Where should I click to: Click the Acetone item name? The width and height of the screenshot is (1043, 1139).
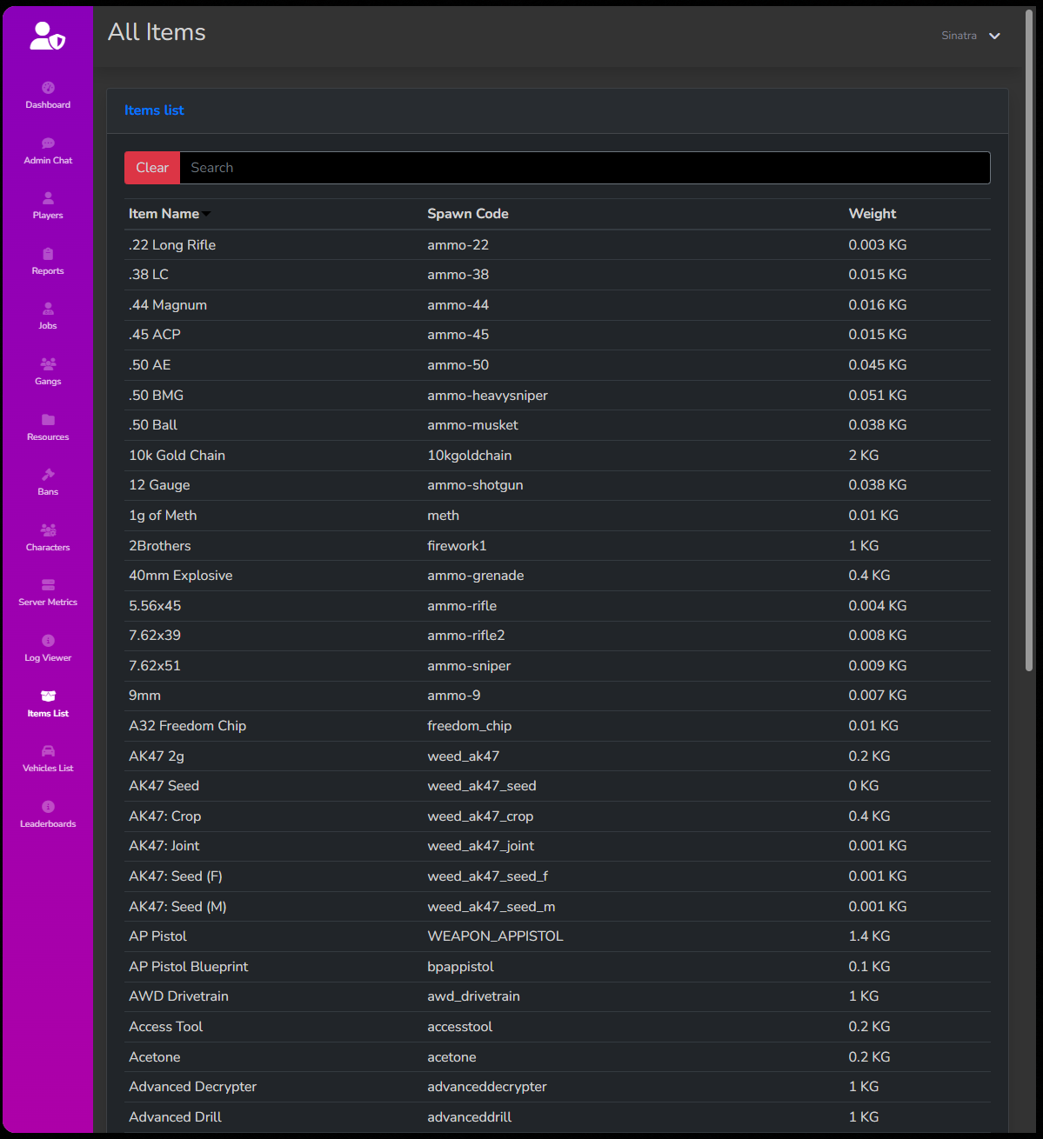point(155,1057)
